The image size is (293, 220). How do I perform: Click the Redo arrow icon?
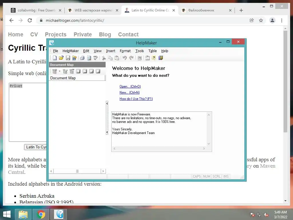click(x=131, y=58)
